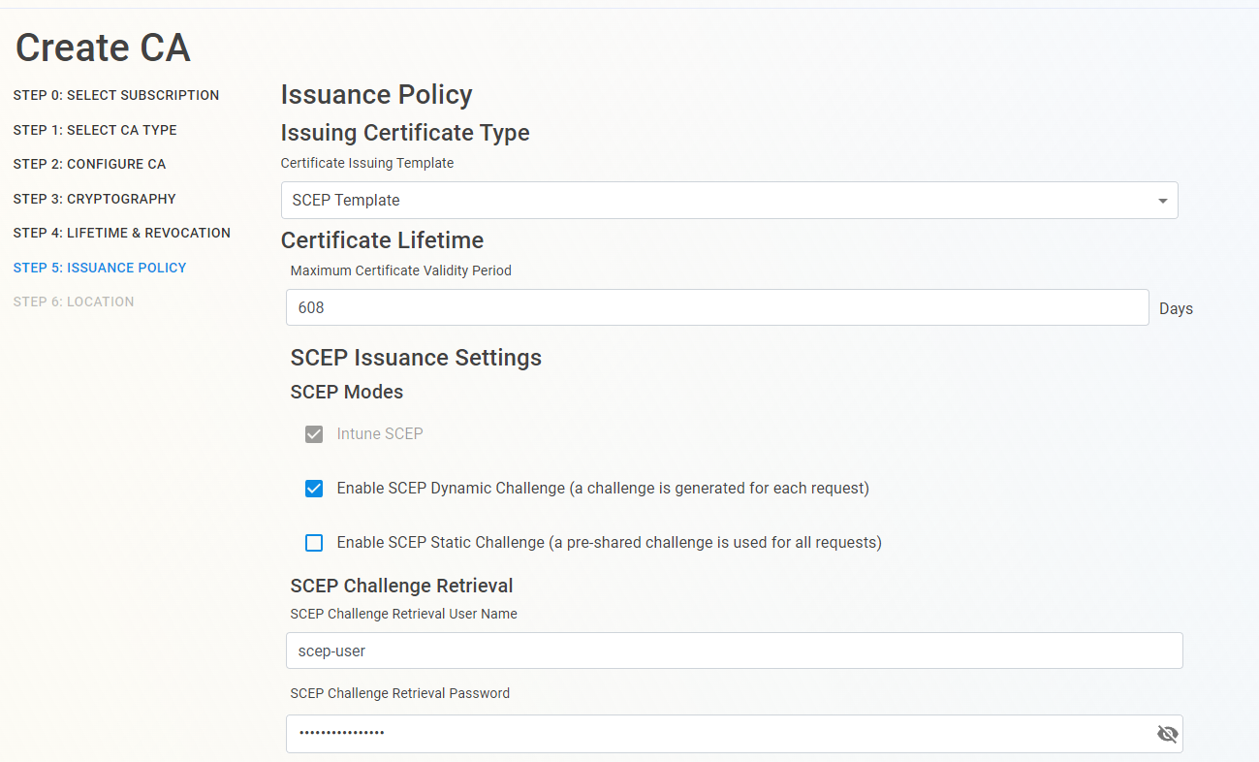Click the SCEP Issuance Settings heading
The height and width of the screenshot is (762, 1259).
tap(416, 358)
